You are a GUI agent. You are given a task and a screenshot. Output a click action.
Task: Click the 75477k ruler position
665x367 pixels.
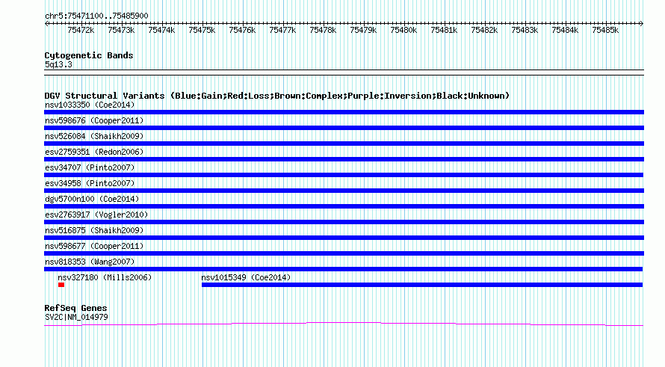pyautogui.click(x=282, y=30)
